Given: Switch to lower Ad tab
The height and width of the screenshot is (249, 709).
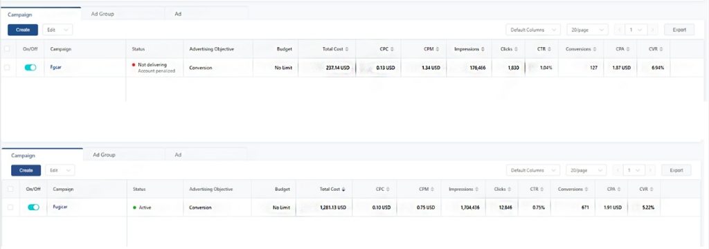Looking at the screenshot, I should pyautogui.click(x=178, y=154).
